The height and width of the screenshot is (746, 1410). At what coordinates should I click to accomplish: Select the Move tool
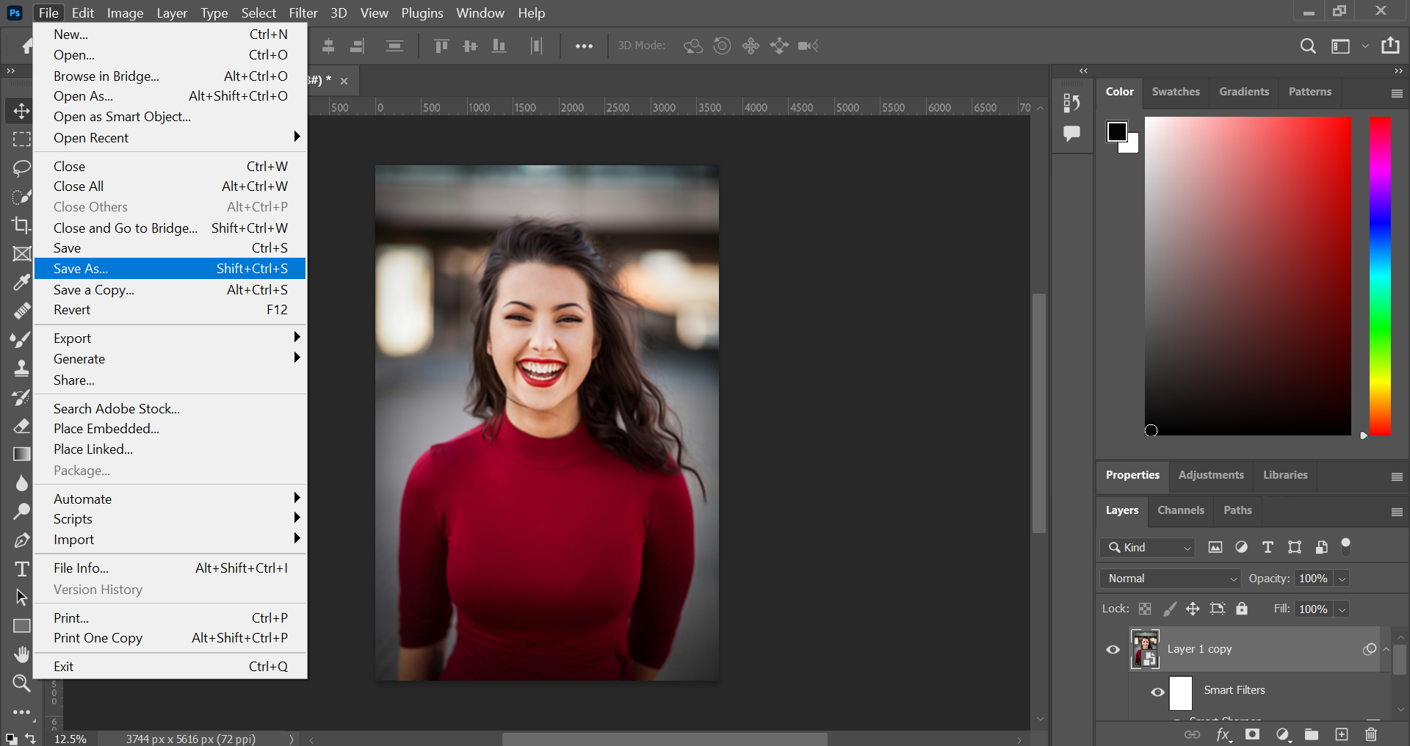point(21,111)
